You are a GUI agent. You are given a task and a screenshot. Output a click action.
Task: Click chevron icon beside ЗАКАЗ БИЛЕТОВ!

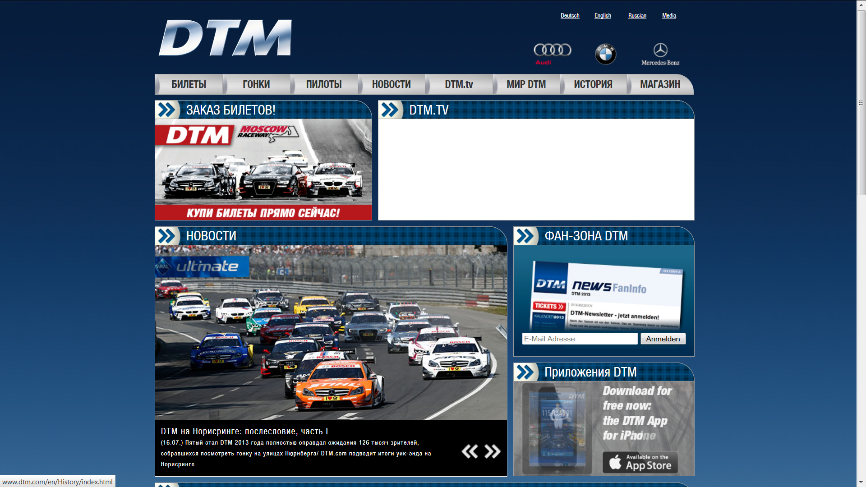click(x=167, y=110)
